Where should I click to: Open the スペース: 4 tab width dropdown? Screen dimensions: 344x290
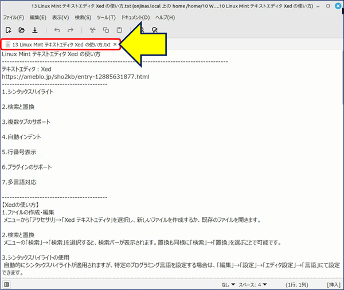click(x=253, y=285)
